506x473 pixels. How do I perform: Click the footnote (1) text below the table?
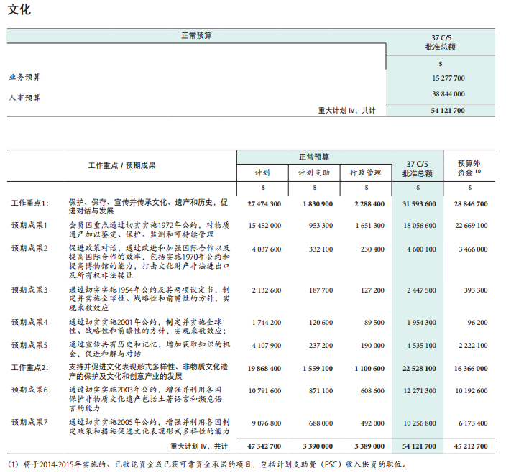pos(216,464)
